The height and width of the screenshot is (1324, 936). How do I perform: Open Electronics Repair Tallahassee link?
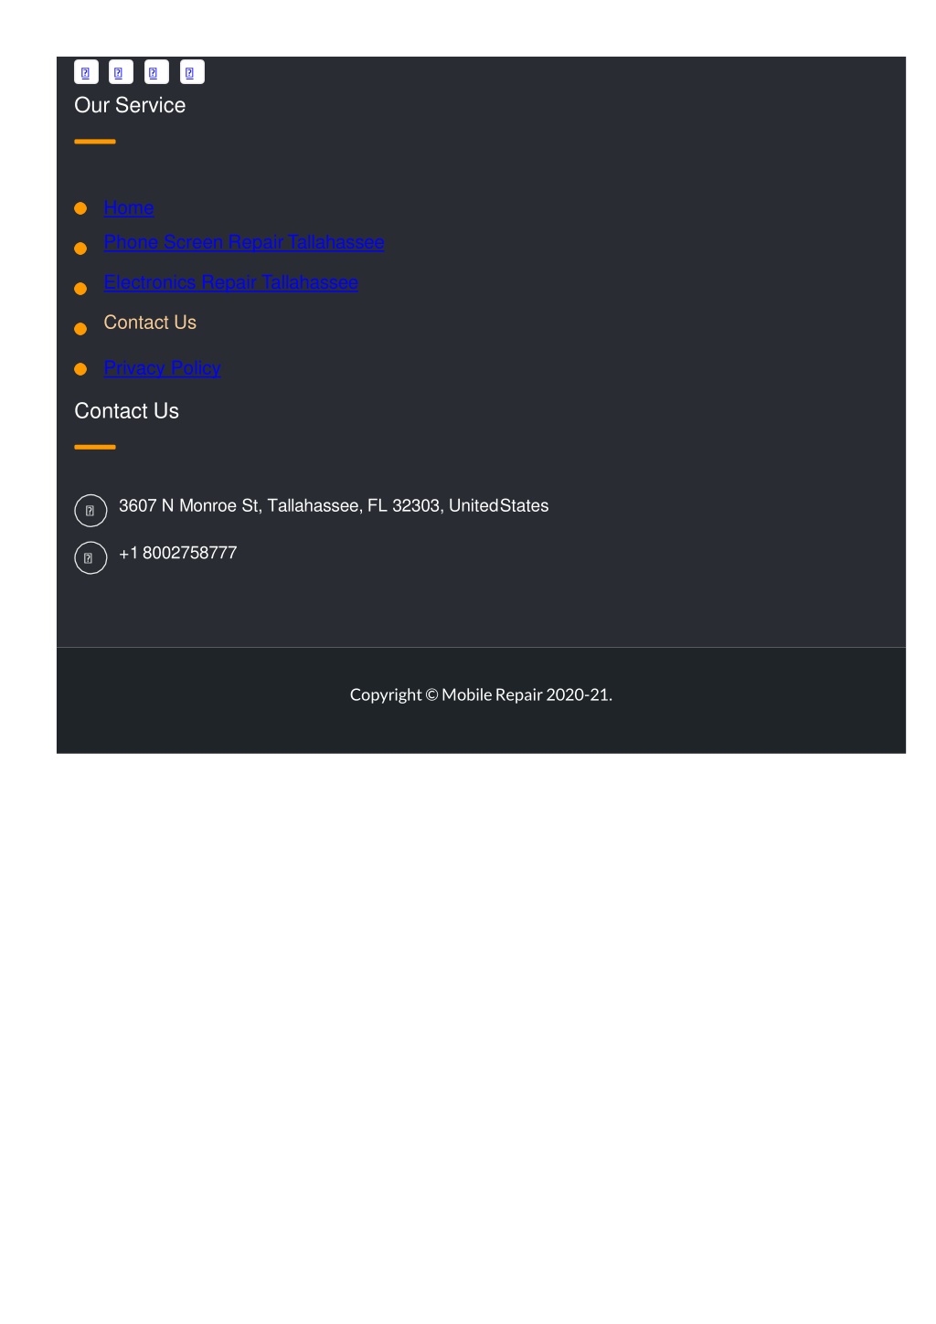(x=231, y=282)
